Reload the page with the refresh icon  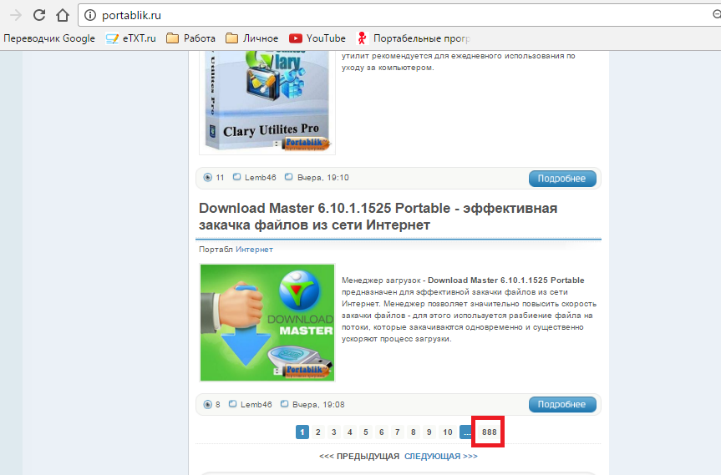(x=39, y=15)
